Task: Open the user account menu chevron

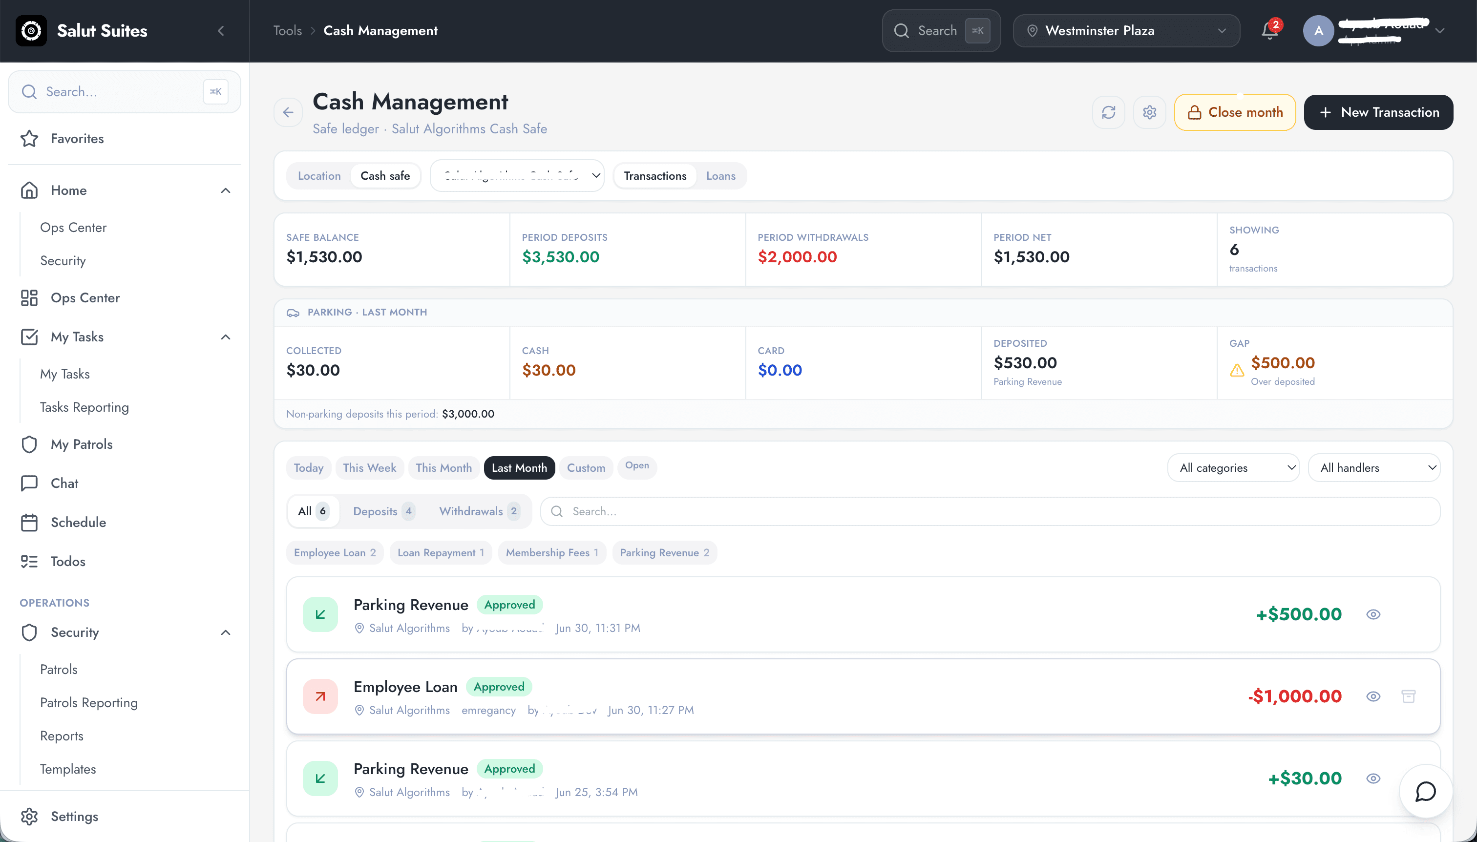Action: pyautogui.click(x=1440, y=31)
